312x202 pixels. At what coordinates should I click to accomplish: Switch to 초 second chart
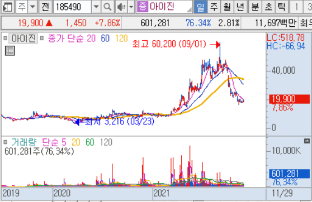tap(268, 7)
